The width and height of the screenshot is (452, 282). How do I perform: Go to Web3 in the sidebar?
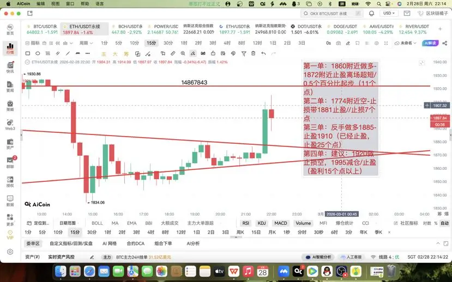click(10, 125)
